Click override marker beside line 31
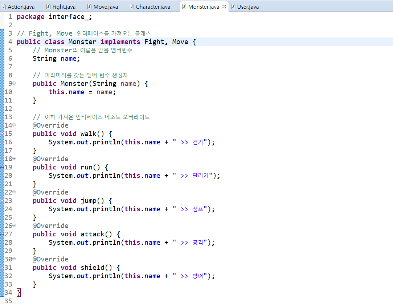 (x=2, y=267)
